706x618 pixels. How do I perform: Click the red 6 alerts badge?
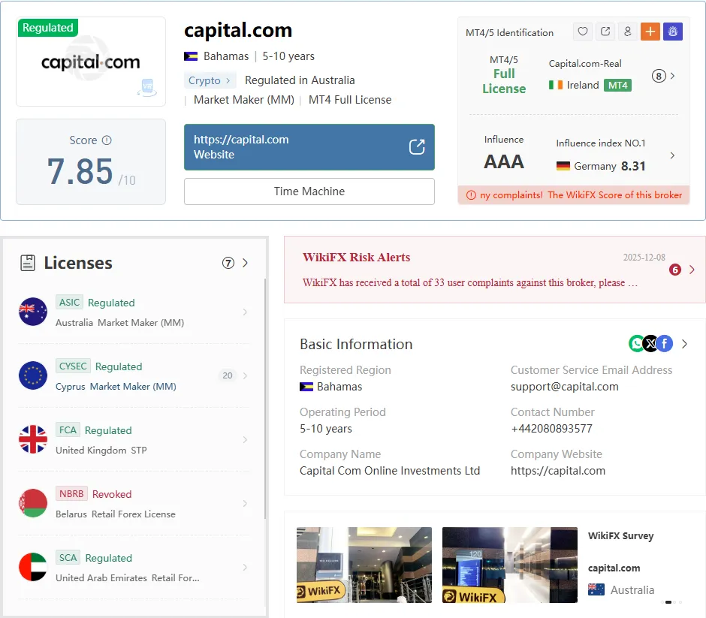675,270
